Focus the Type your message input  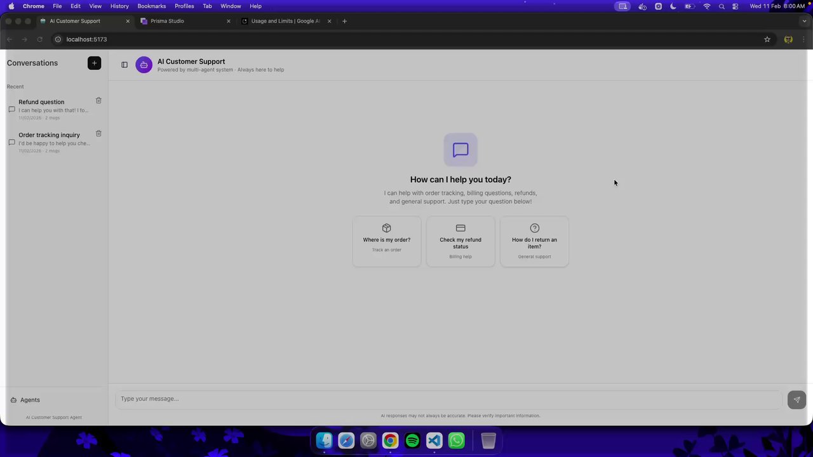pos(448,399)
